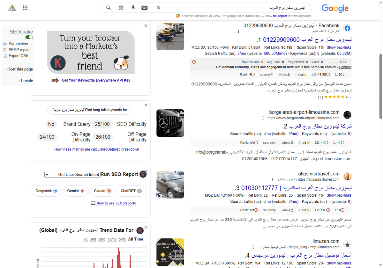383x268 pixels.
Task: Toggle the SEOquake on/off switch
Action: click(28, 37)
